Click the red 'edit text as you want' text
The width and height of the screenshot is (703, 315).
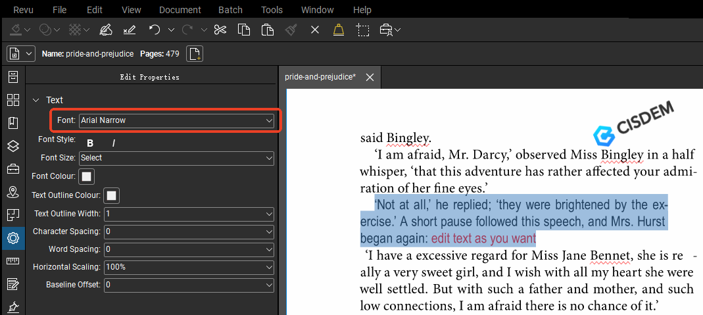(484, 238)
